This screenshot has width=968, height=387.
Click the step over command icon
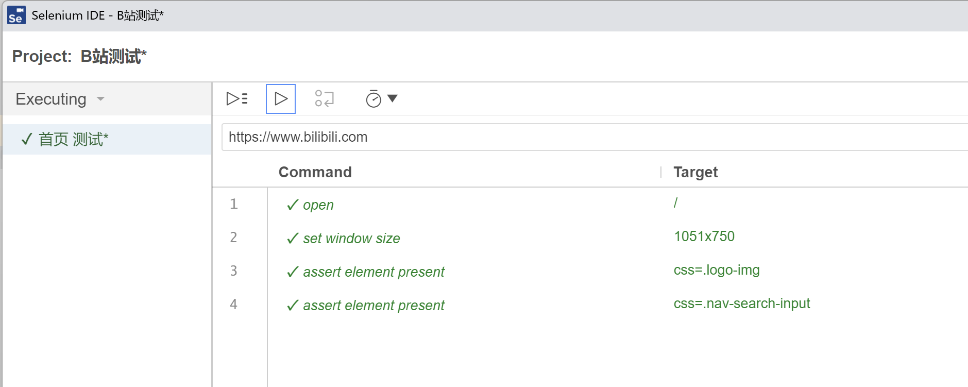(x=325, y=98)
